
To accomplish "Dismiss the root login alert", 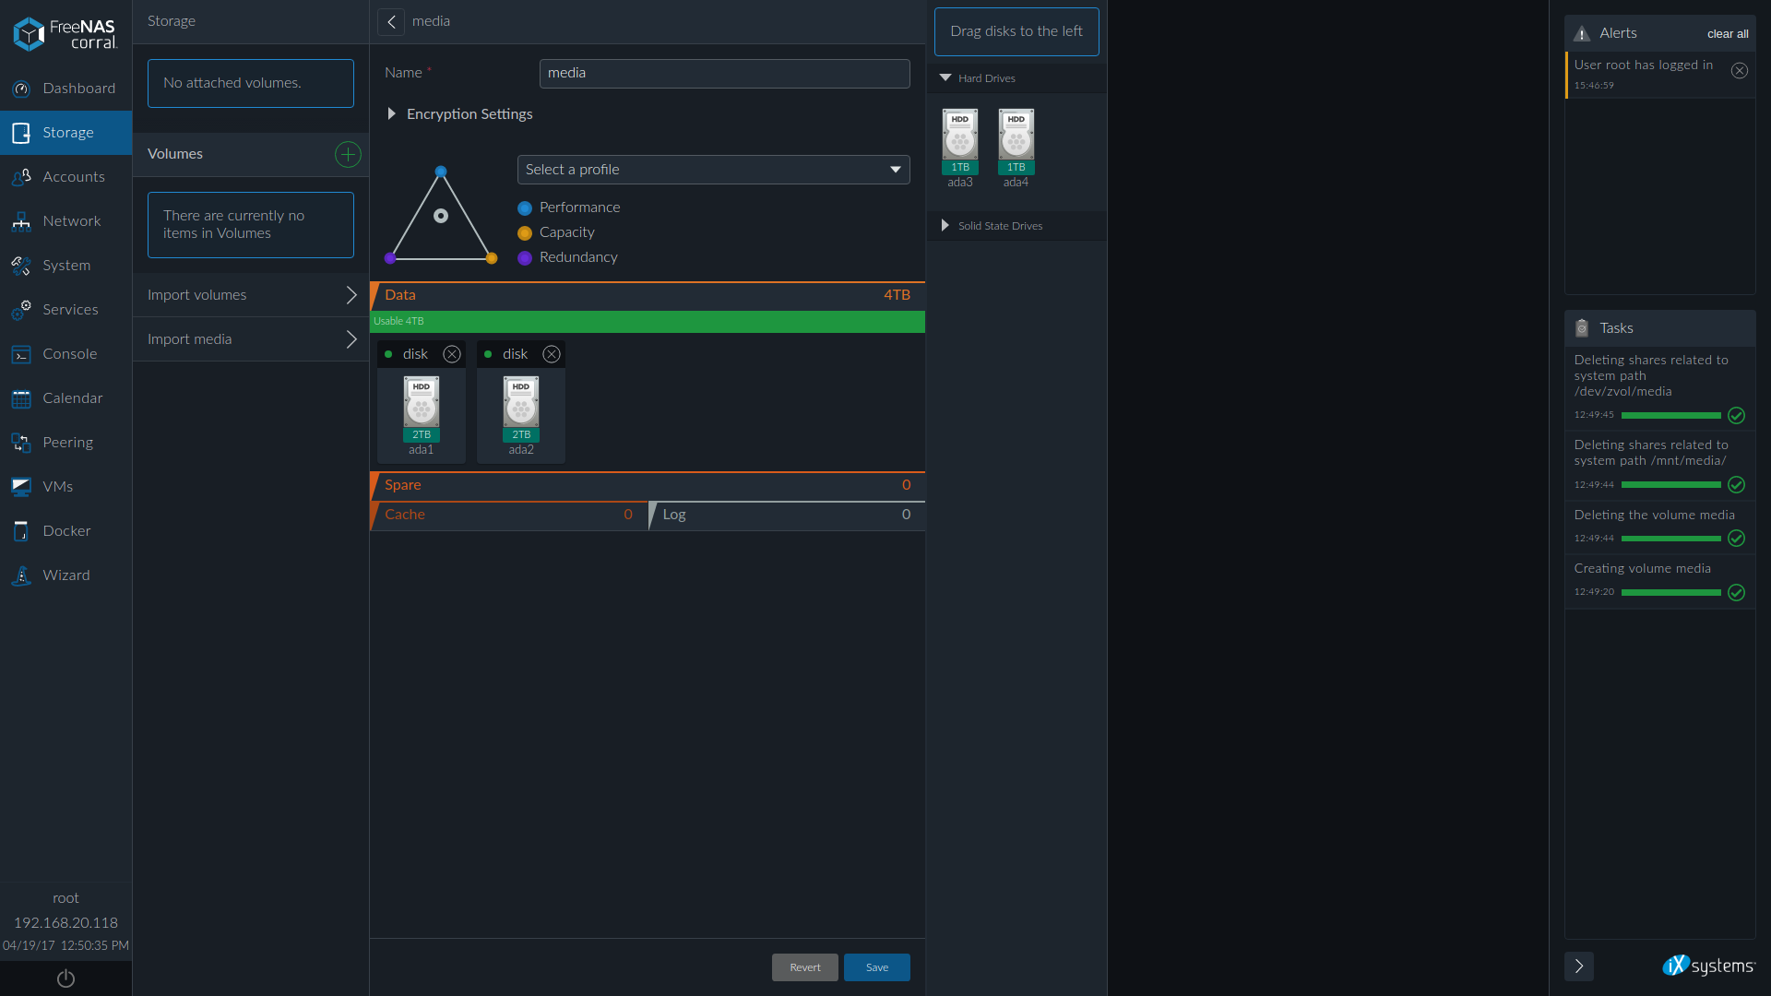I will click(x=1739, y=71).
